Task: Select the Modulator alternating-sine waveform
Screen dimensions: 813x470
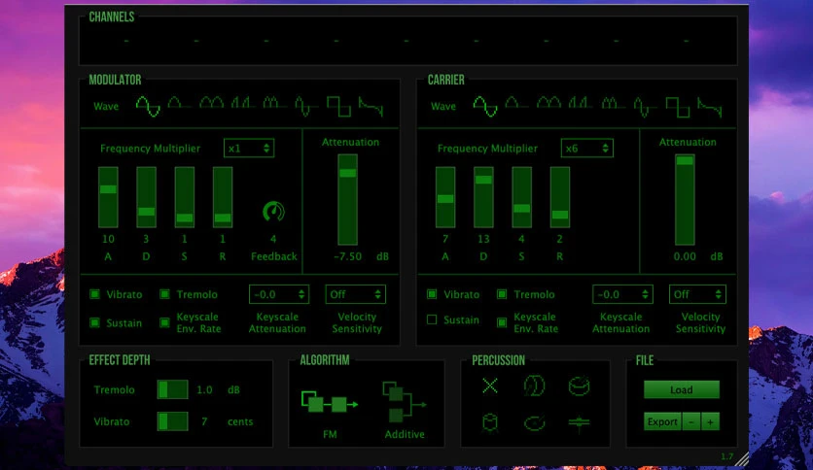Action: coord(306,106)
